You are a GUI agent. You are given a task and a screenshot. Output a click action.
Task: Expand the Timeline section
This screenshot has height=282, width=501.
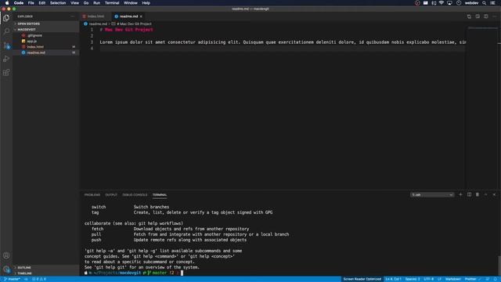pyautogui.click(x=46, y=273)
